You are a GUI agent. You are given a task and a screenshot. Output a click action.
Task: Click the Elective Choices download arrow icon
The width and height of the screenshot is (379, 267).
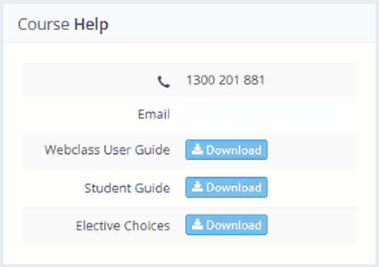coord(197,224)
